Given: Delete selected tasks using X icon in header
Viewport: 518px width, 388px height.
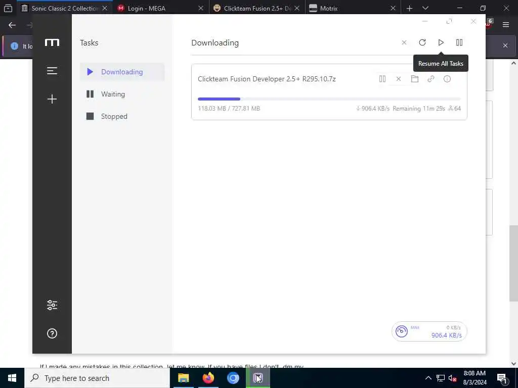Looking at the screenshot, I should [404, 42].
